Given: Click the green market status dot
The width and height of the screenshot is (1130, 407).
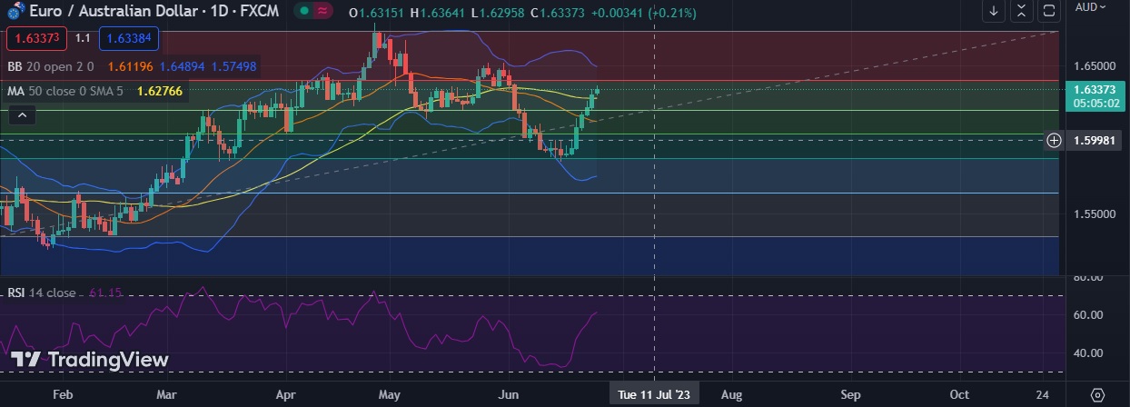Looking at the screenshot, I should click(306, 12).
